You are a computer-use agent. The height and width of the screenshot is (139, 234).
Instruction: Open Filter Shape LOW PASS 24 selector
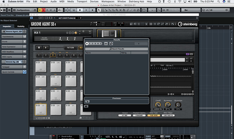(x=168, y=115)
